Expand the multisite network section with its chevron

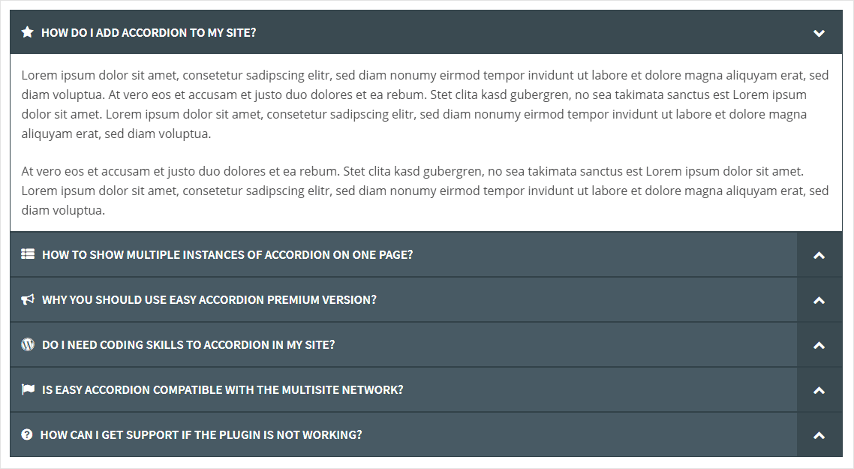click(x=819, y=390)
